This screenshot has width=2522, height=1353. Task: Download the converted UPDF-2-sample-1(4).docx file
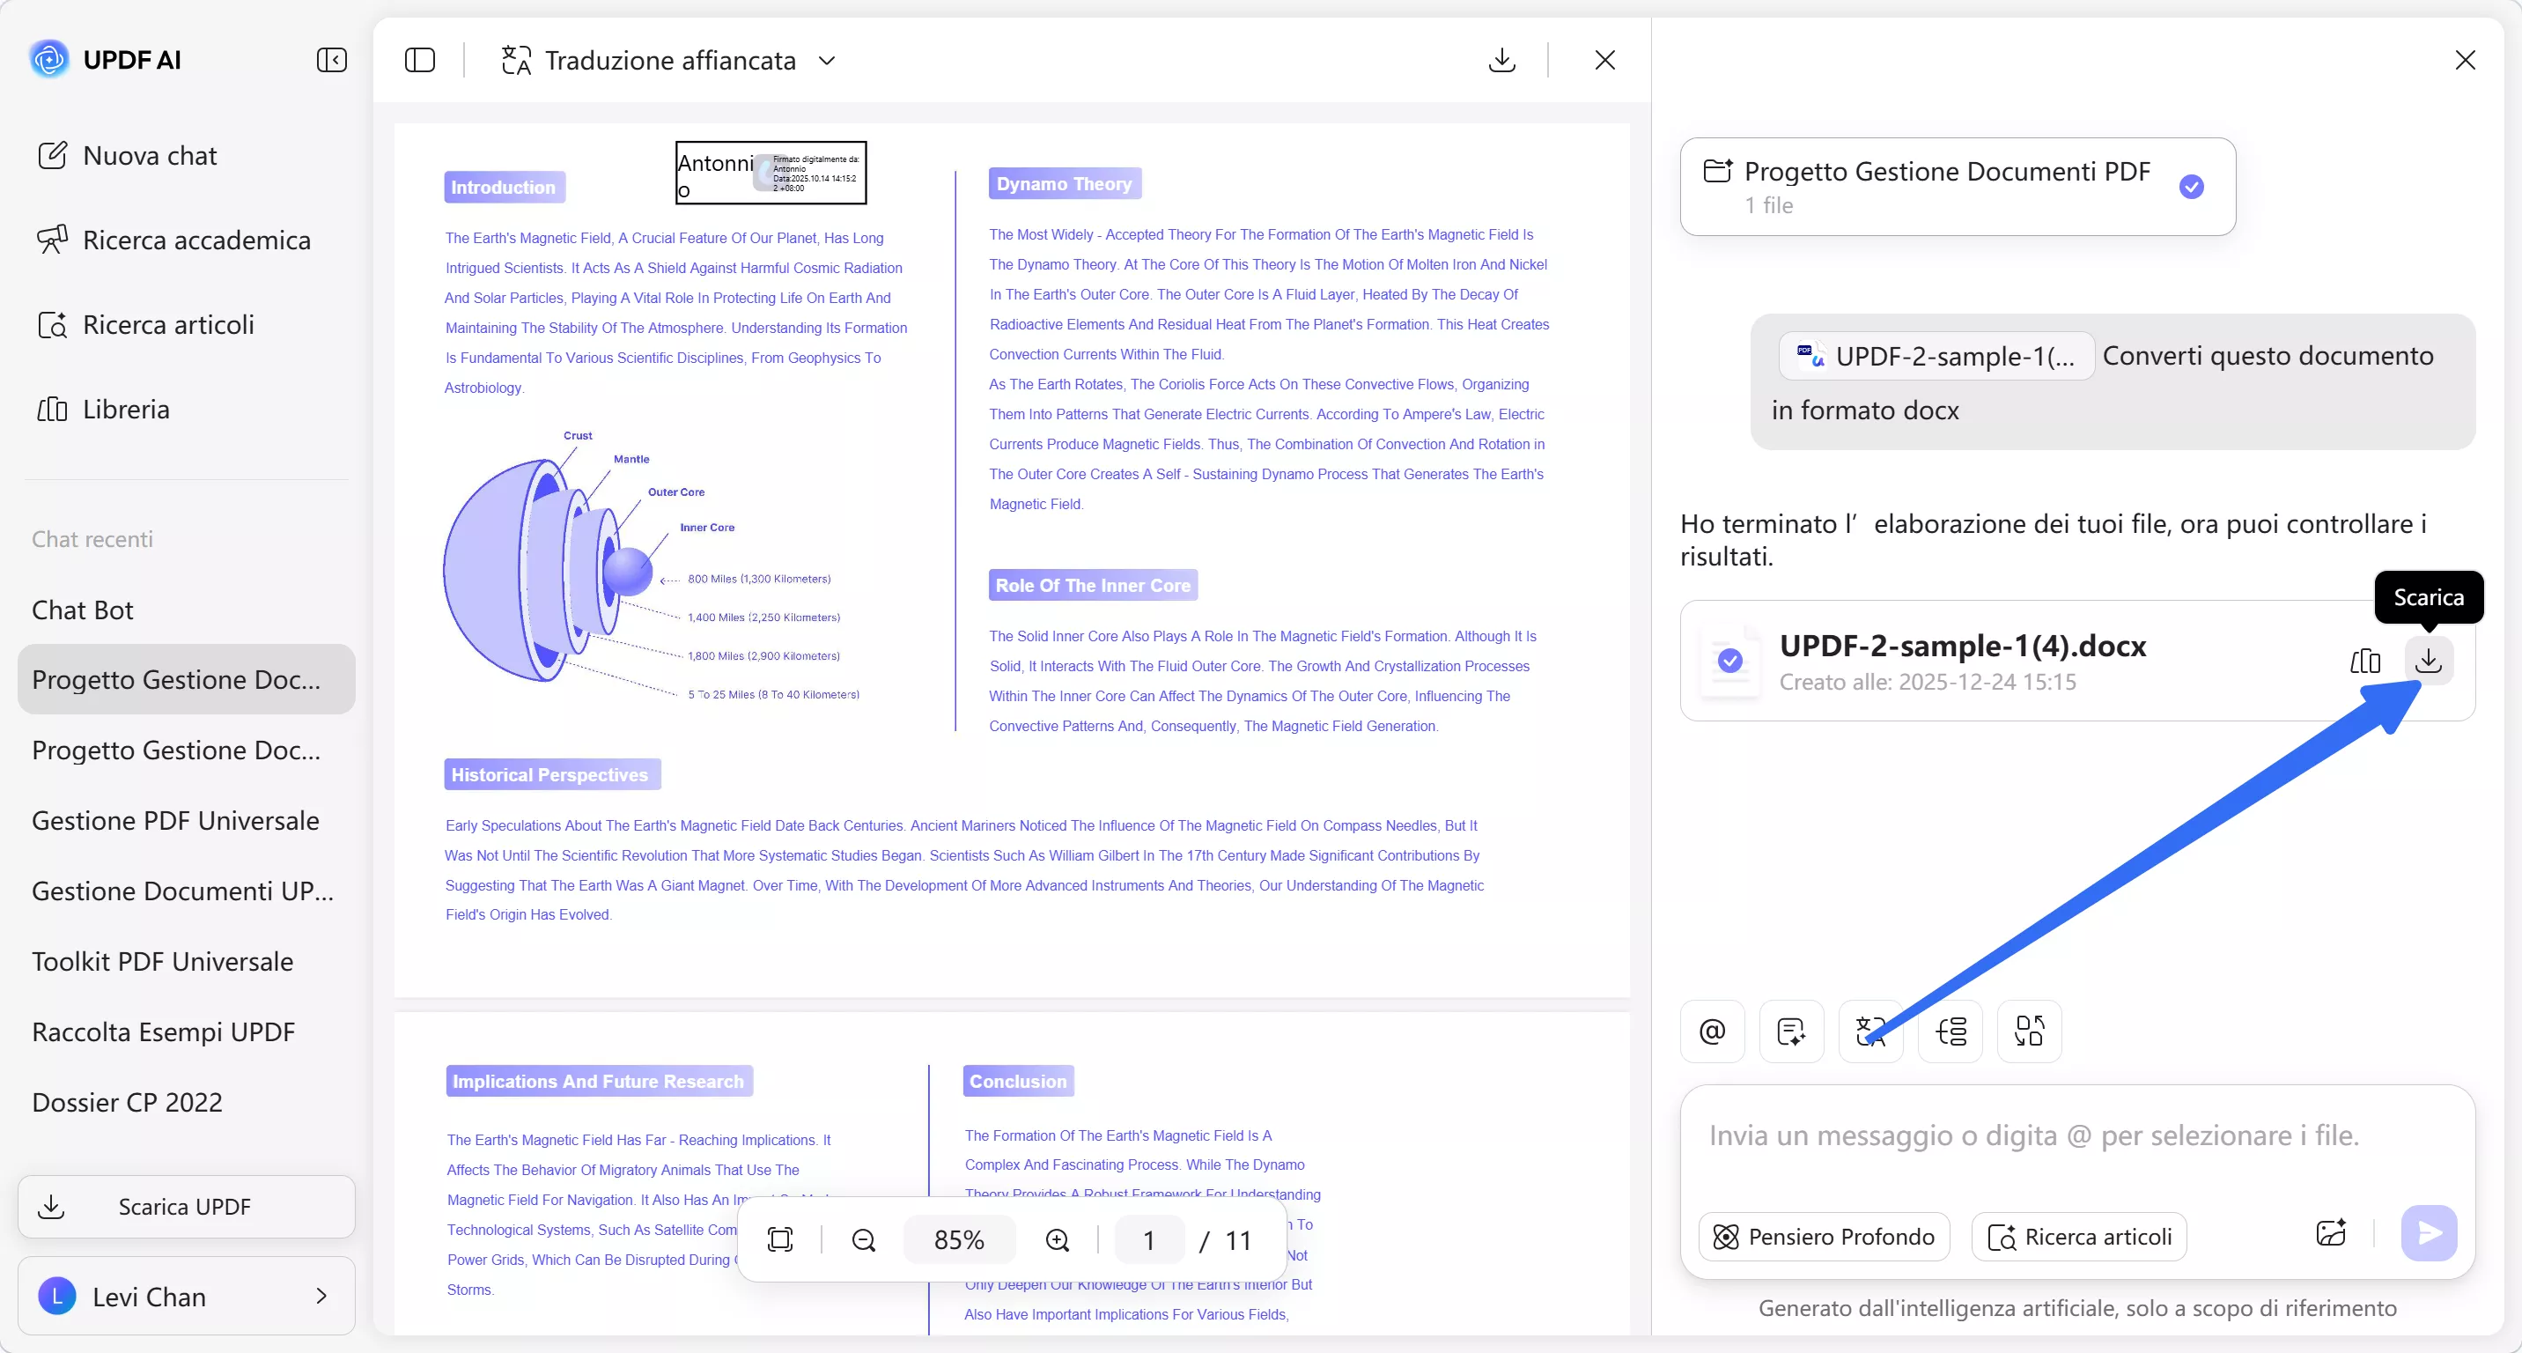point(2428,661)
